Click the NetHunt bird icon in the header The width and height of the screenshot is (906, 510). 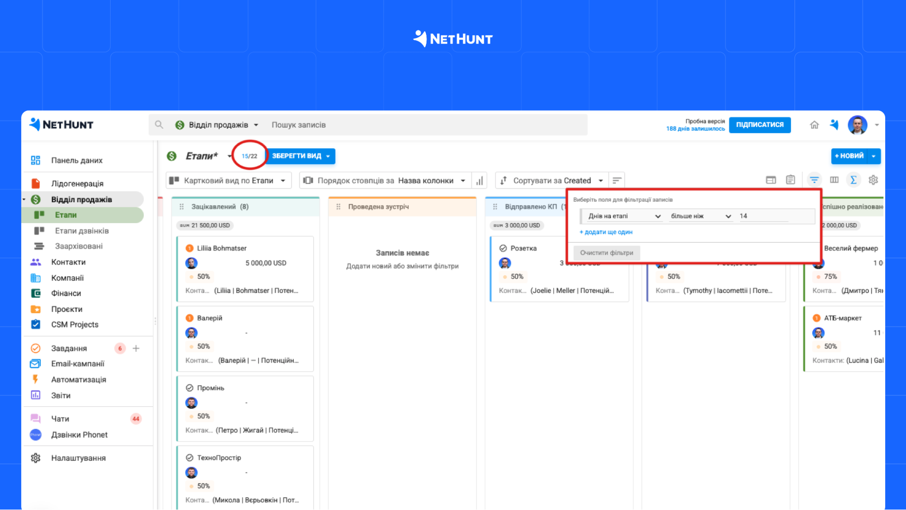point(834,125)
